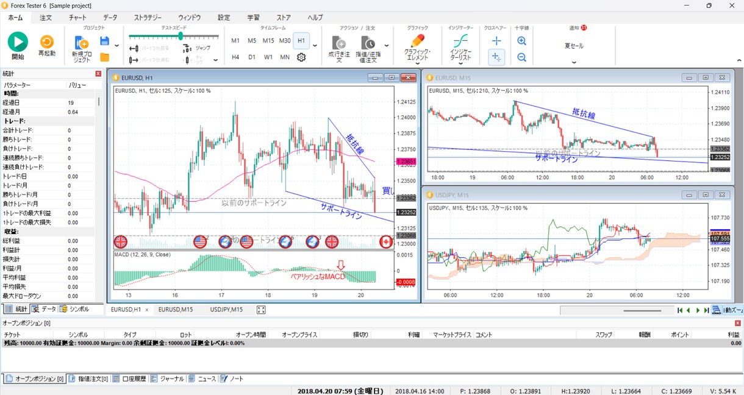
Task: Switch to the USDJPY,M15 chart tab
Action: 226,310
